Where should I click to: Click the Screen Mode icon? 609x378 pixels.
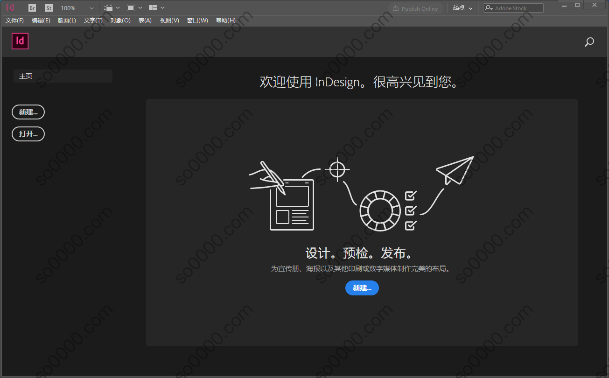(131, 8)
